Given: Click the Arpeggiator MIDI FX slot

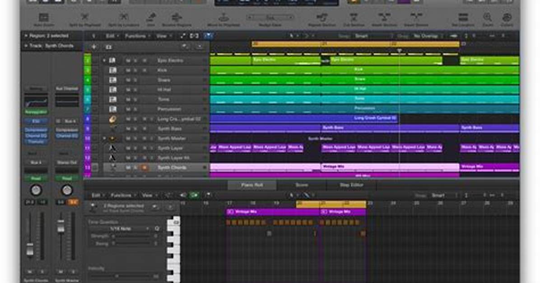Looking at the screenshot, I should click(36, 112).
